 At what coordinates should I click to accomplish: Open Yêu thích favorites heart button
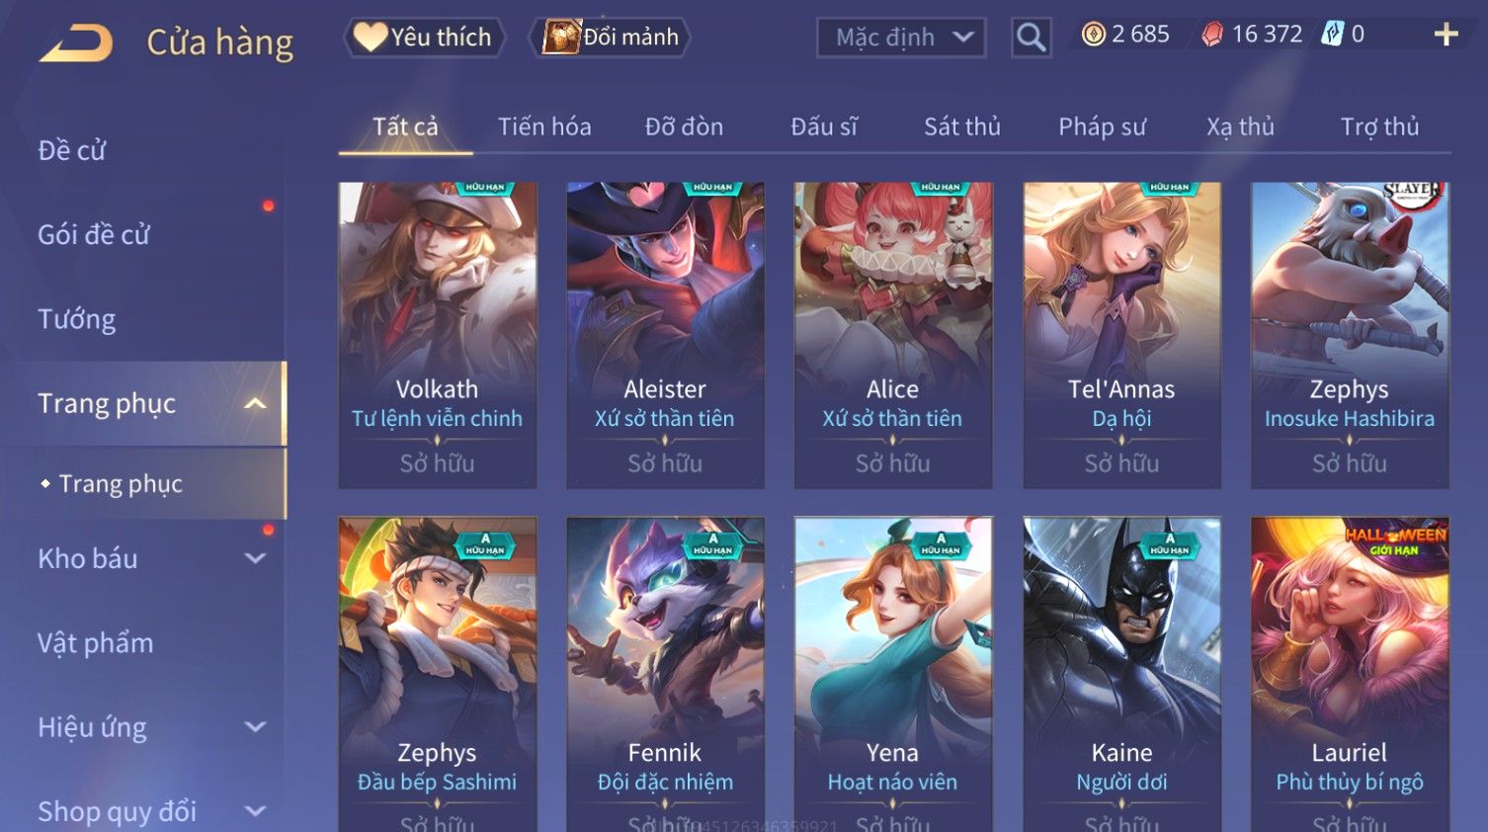[x=424, y=38]
